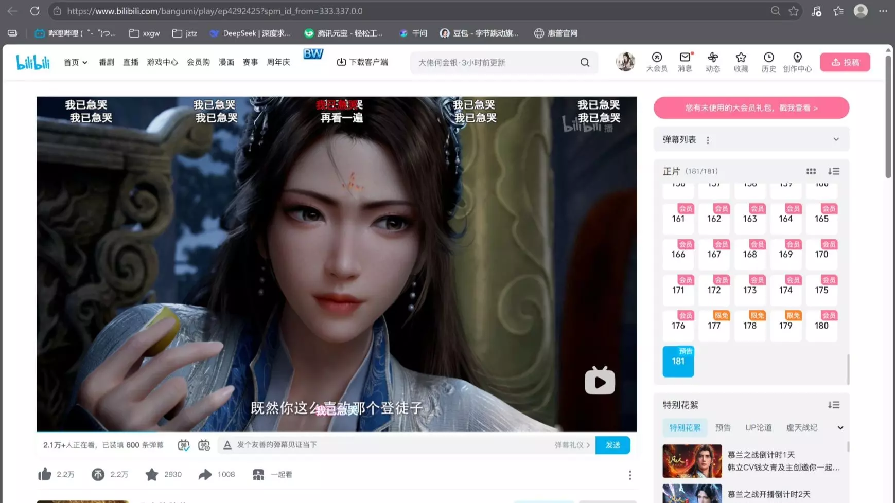The height and width of the screenshot is (503, 895).
Task: Share the video with the arrow icon
Action: click(x=205, y=474)
